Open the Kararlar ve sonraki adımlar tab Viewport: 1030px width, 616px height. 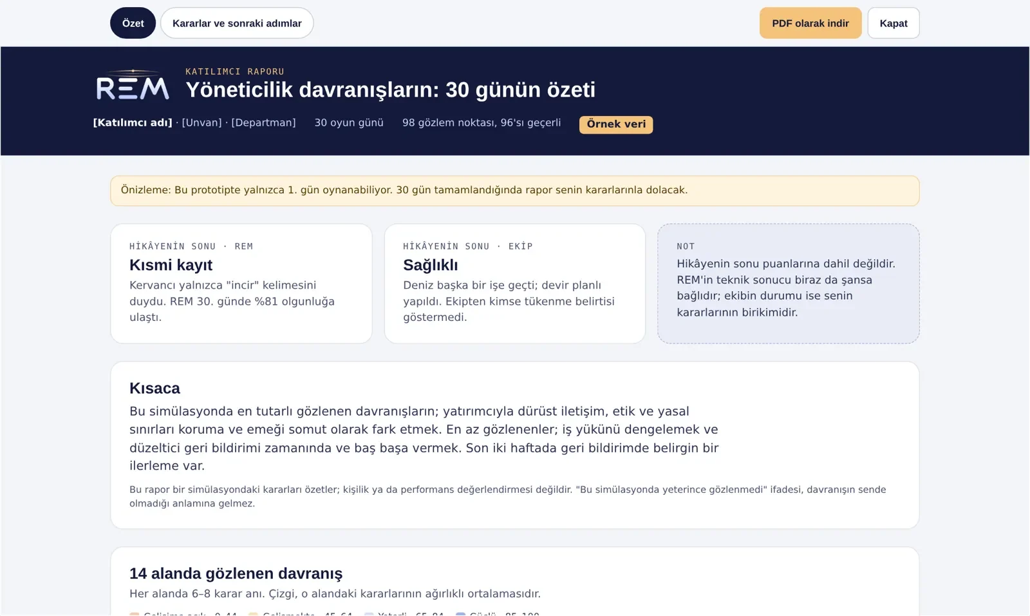[x=237, y=23]
